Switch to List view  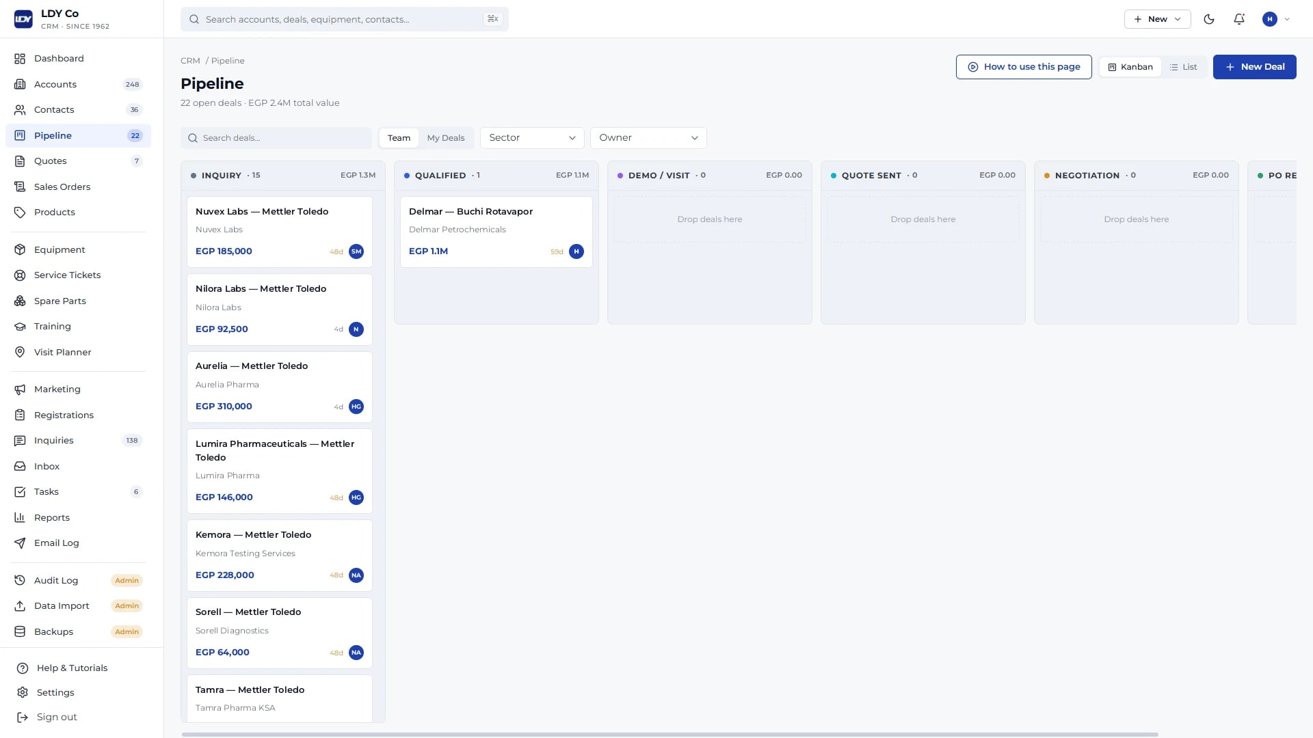click(x=1183, y=67)
